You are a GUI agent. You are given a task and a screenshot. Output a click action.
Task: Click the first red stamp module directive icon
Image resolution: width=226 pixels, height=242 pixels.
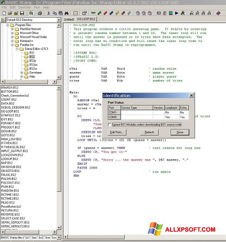click(105, 13)
